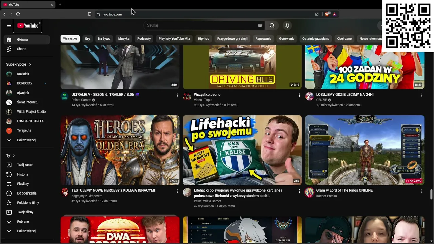Image resolution: width=434 pixels, height=244 pixels.
Task: Click the magnifying glass search button
Action: pyautogui.click(x=272, y=25)
